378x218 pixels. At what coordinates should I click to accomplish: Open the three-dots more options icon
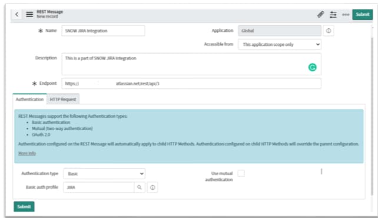pos(346,15)
